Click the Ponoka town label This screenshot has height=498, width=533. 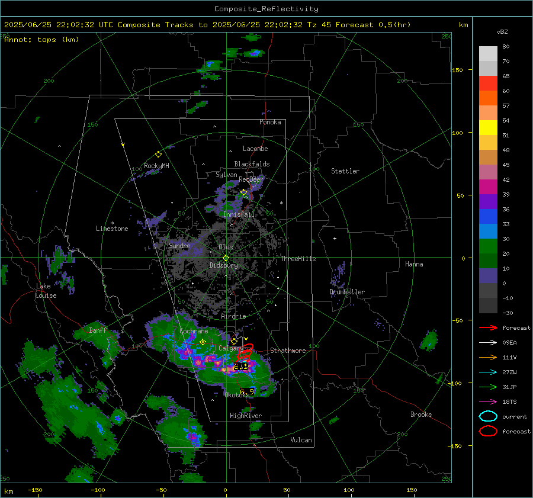(270, 122)
